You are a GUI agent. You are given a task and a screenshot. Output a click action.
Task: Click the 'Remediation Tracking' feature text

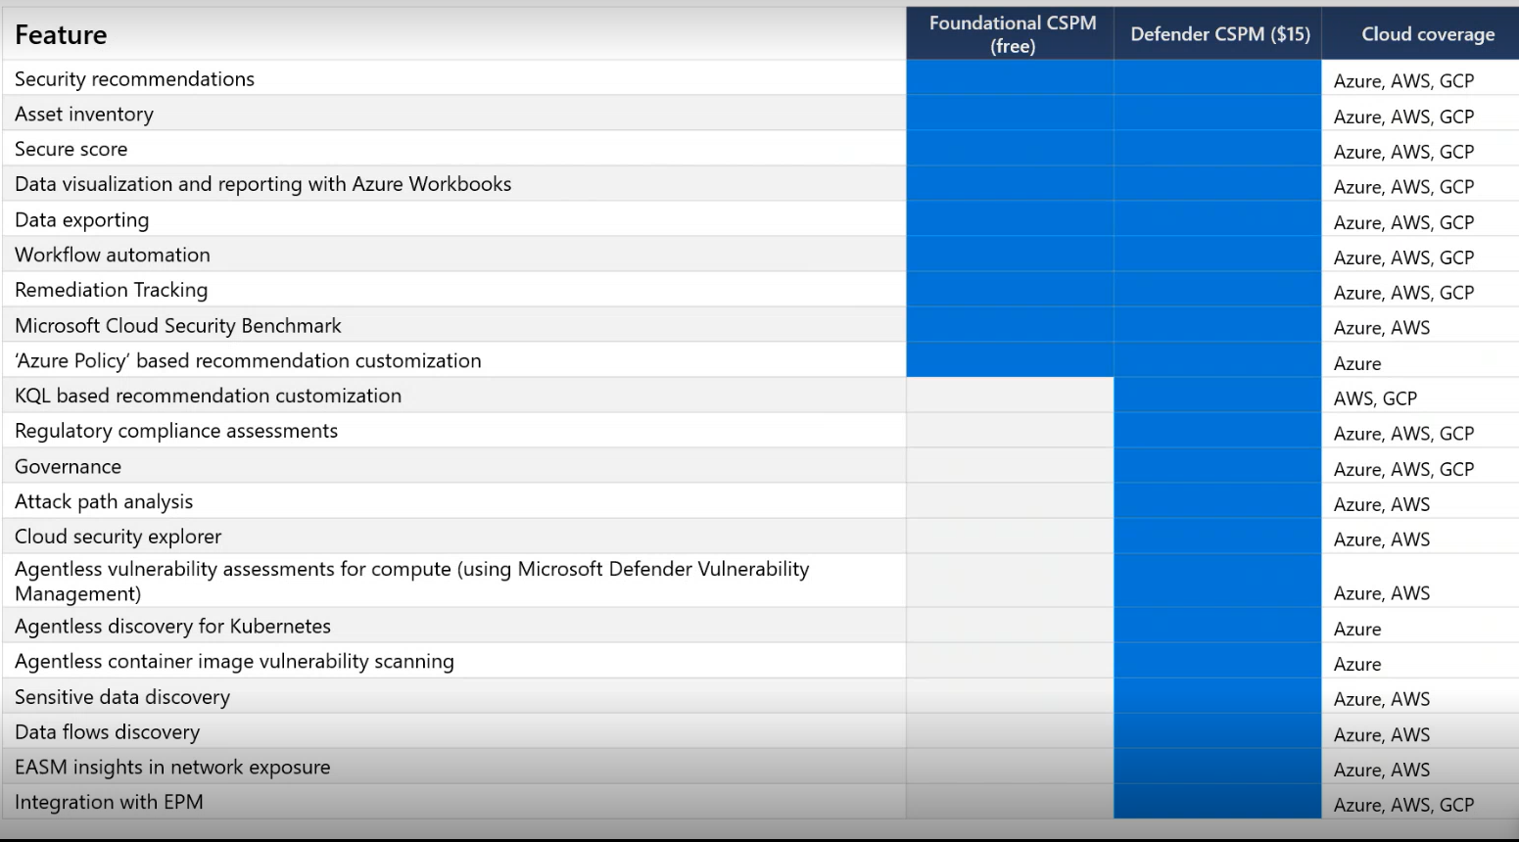[x=111, y=291]
